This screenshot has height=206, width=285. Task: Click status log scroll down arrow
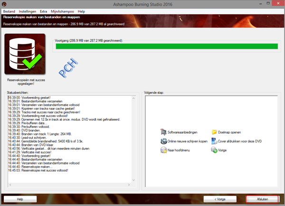point(133,180)
